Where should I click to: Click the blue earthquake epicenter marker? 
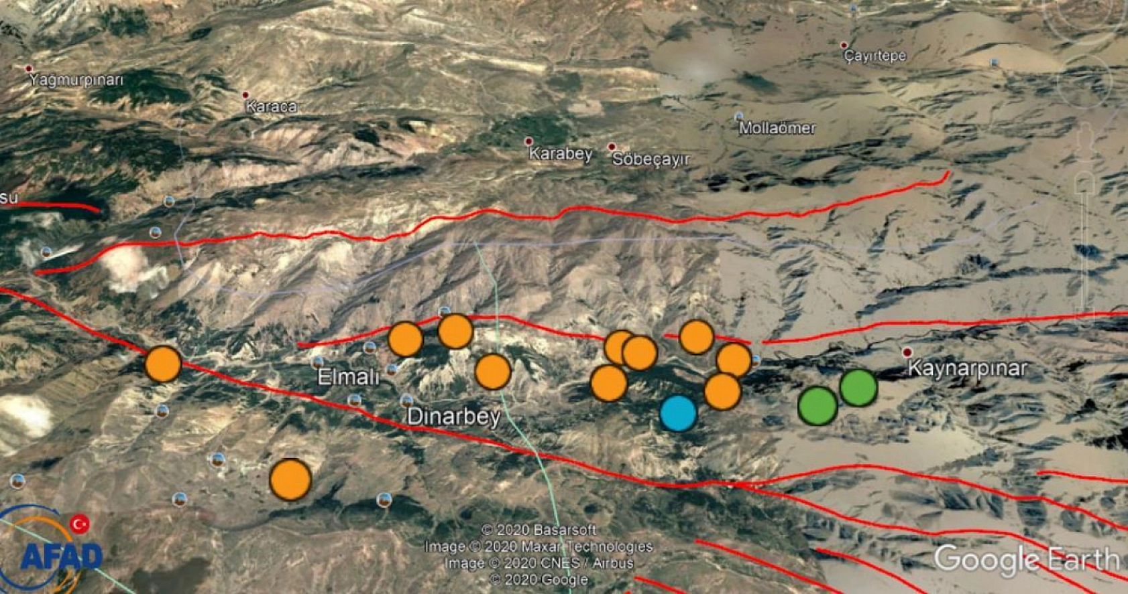(x=678, y=413)
